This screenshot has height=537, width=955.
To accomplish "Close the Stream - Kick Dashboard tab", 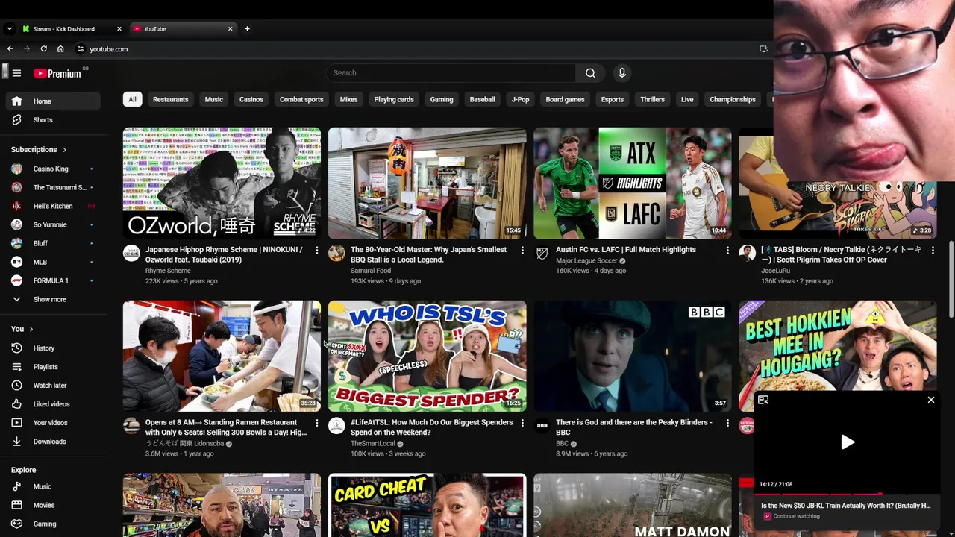I will [x=119, y=29].
